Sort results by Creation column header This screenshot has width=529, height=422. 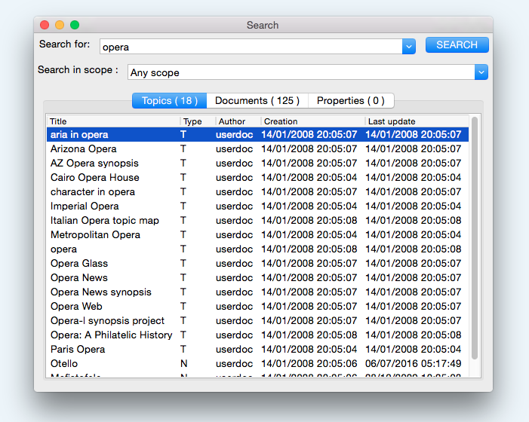tap(312, 121)
